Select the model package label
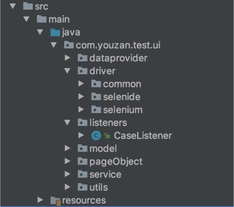Image resolution: width=234 pixels, height=207 pixels. (x=103, y=149)
